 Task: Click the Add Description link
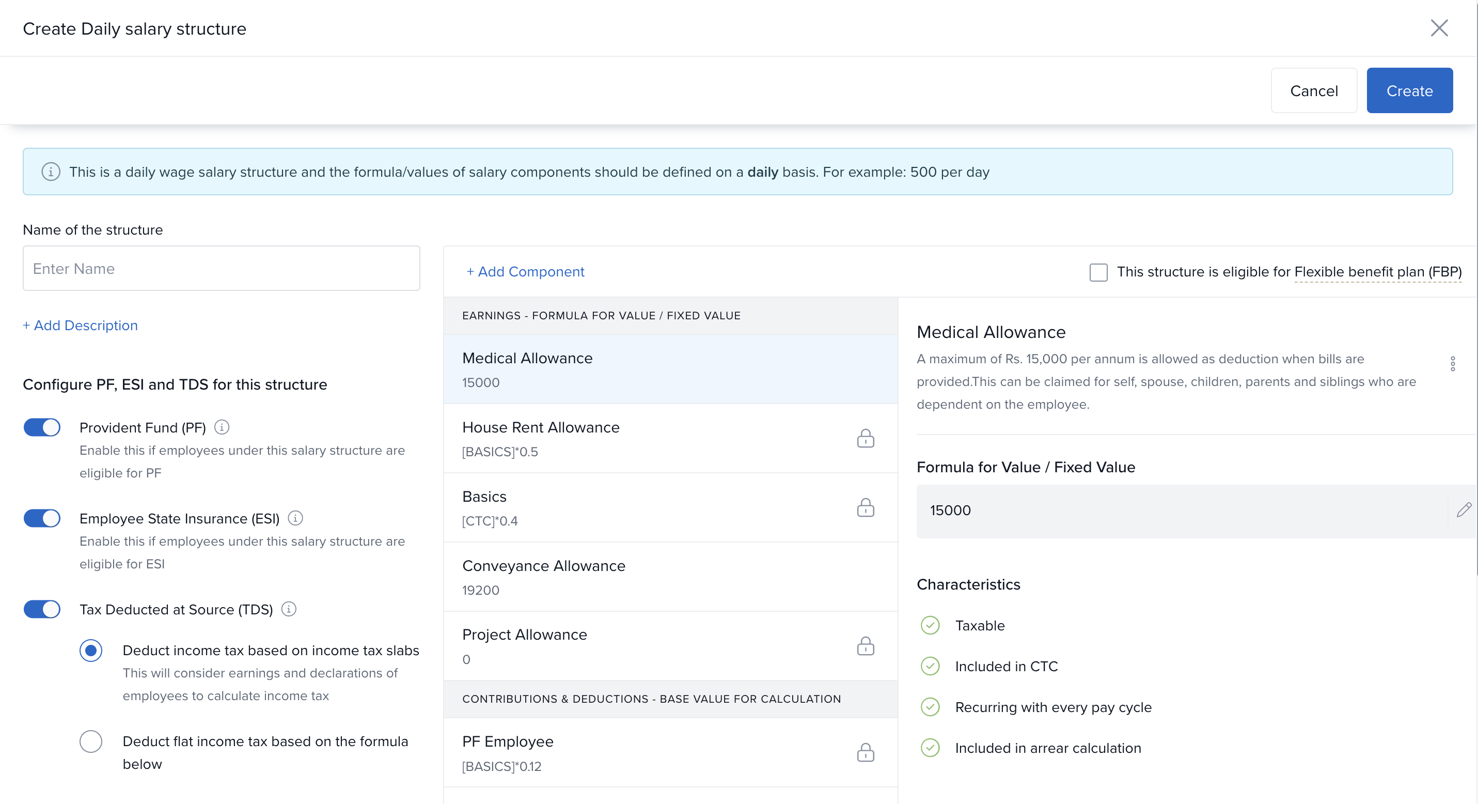(x=81, y=326)
